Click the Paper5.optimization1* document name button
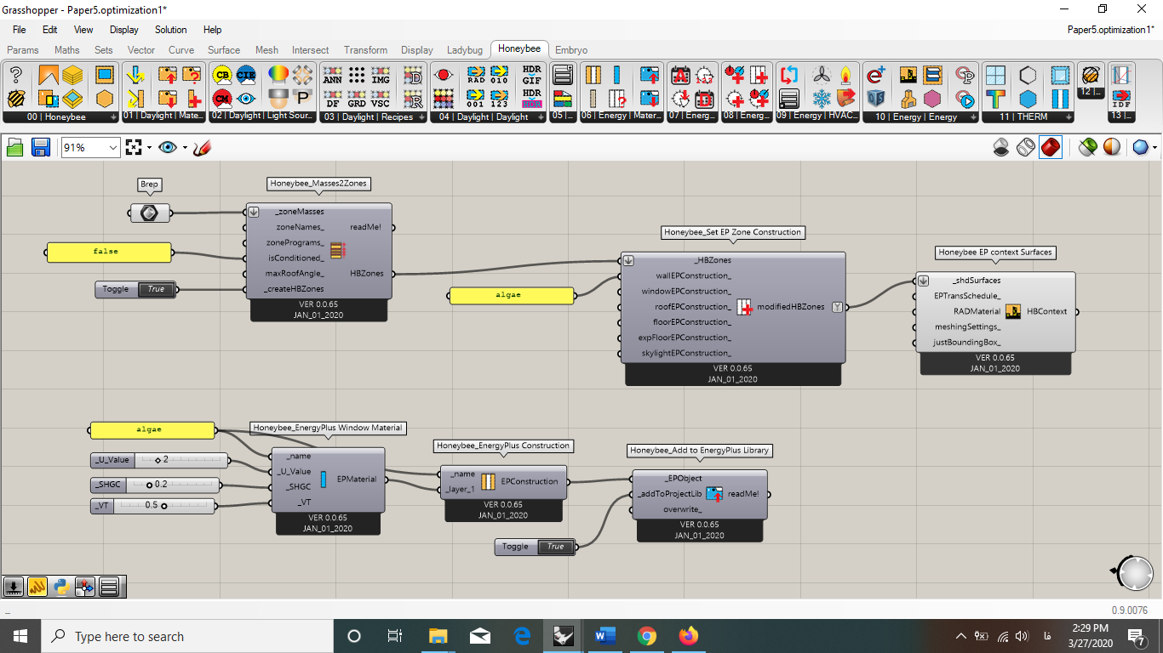 coord(1110,30)
